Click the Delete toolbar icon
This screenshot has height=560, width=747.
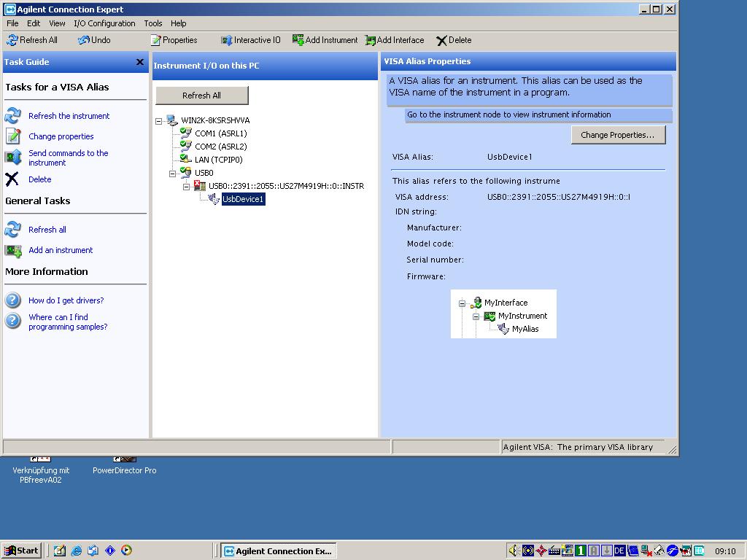click(x=441, y=41)
